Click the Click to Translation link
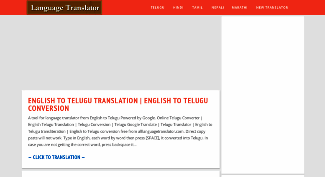 pos(56,157)
